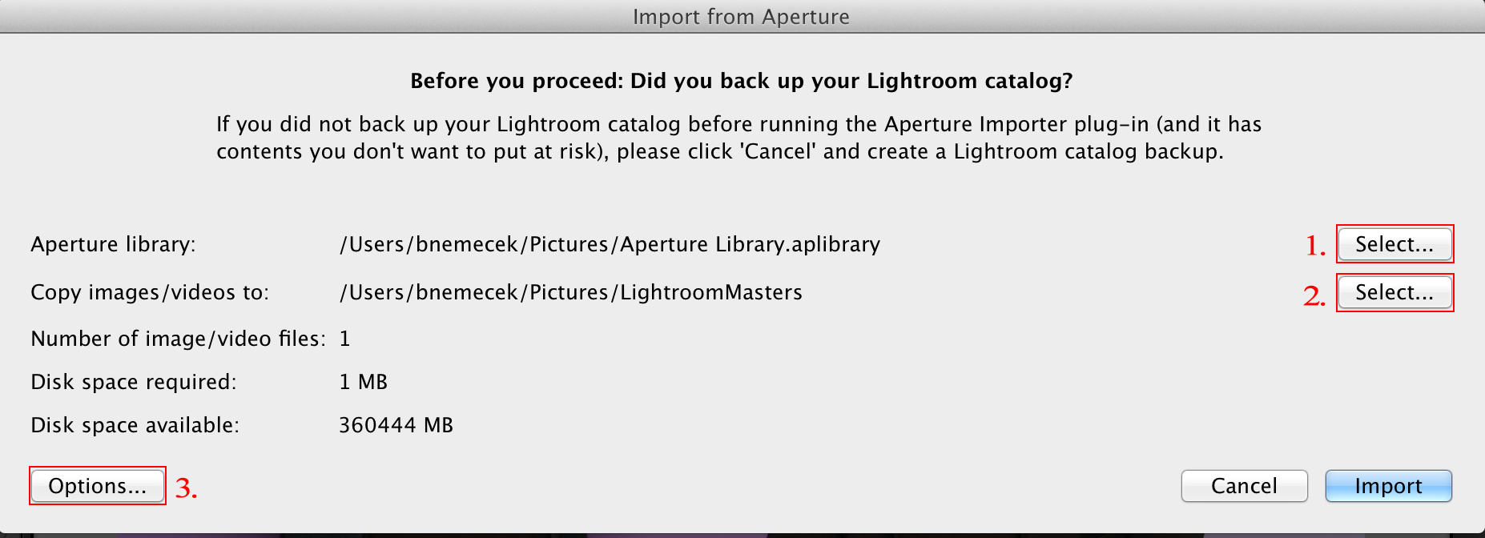Click the LightroomMasters destination path
The width and height of the screenshot is (1485, 538).
click(570, 292)
